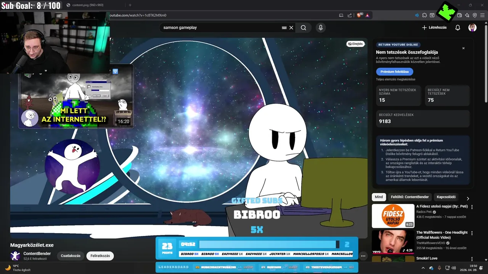Viewport: 488px width, 274px height.
Task: Select the 'Kapcsolódó' filter chip
Action: click(446, 197)
